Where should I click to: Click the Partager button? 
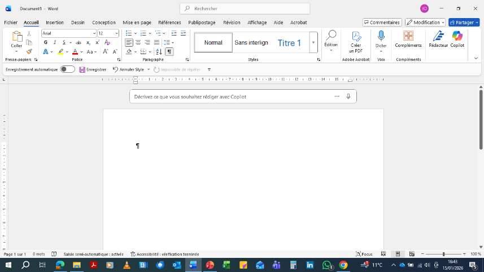(464, 23)
